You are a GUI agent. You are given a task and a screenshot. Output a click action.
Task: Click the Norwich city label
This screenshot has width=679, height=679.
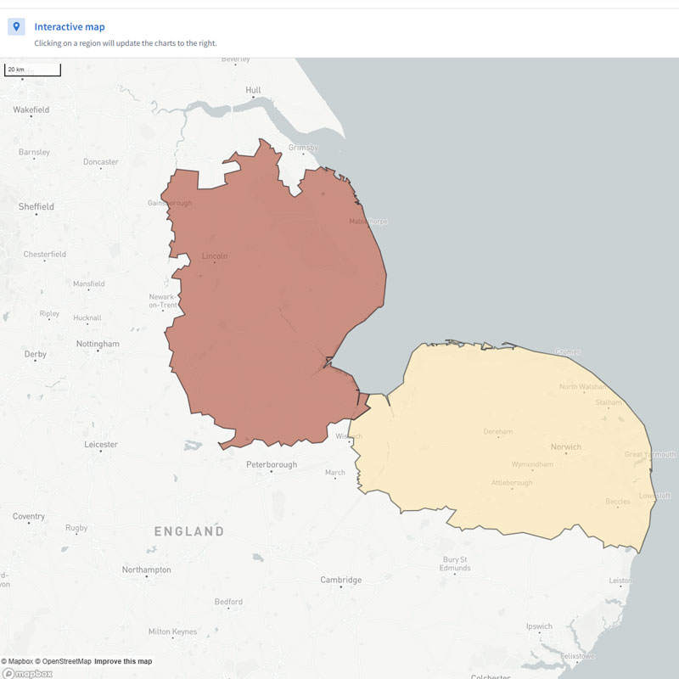click(565, 446)
